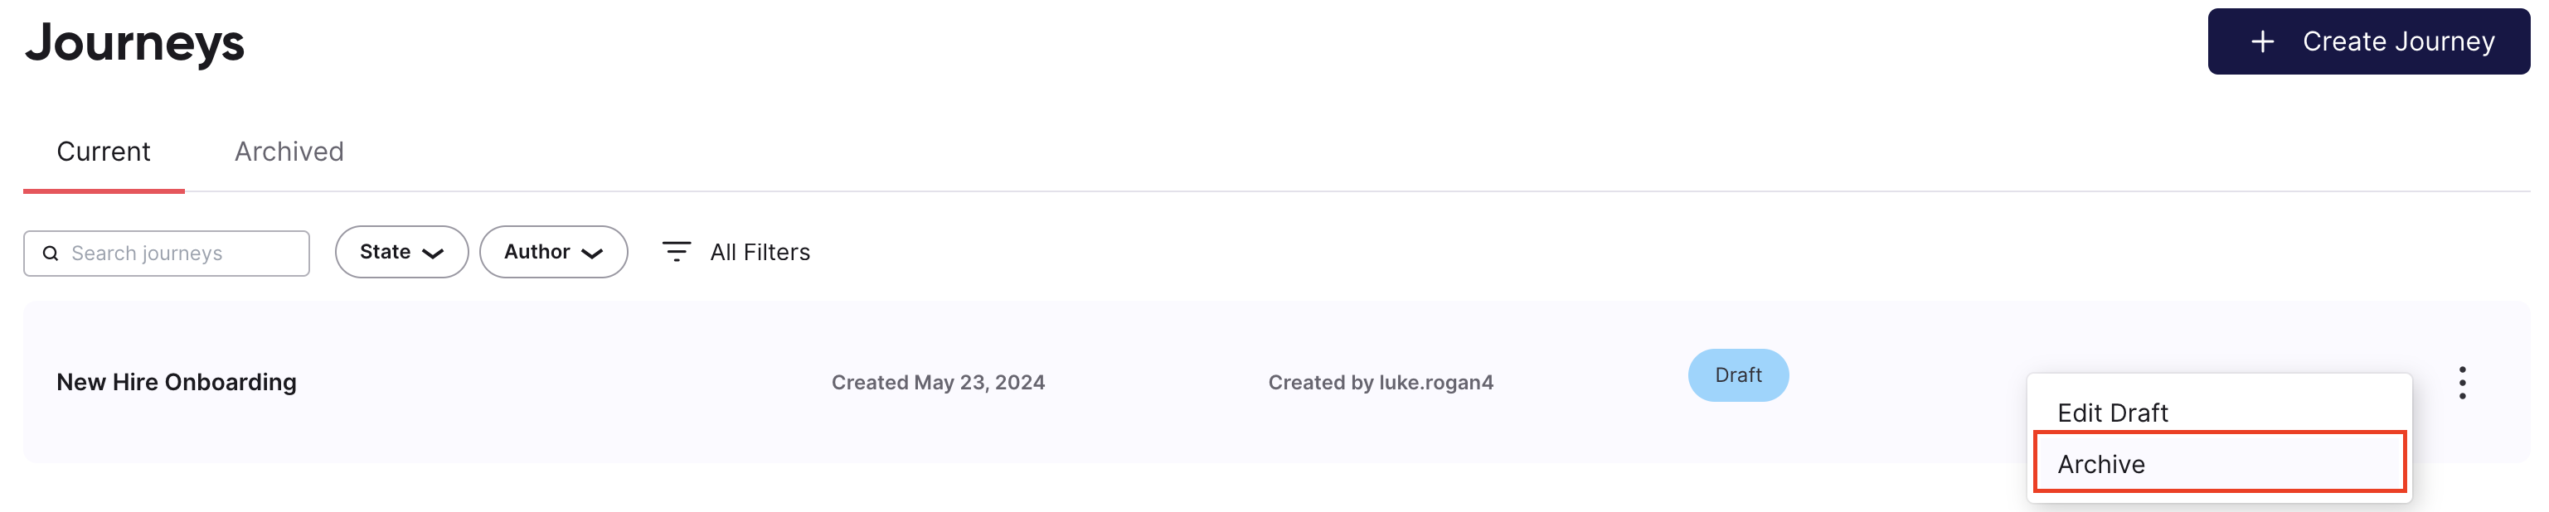Click the chevron arrow on the Author filter

tap(592, 254)
